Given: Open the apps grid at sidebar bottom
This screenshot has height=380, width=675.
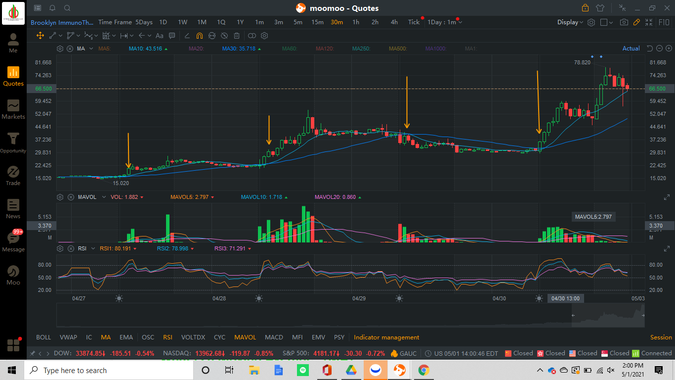Looking at the screenshot, I should [x=13, y=345].
